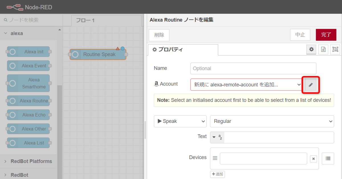Click the blue changed dot on Routine Speak

tap(123, 48)
